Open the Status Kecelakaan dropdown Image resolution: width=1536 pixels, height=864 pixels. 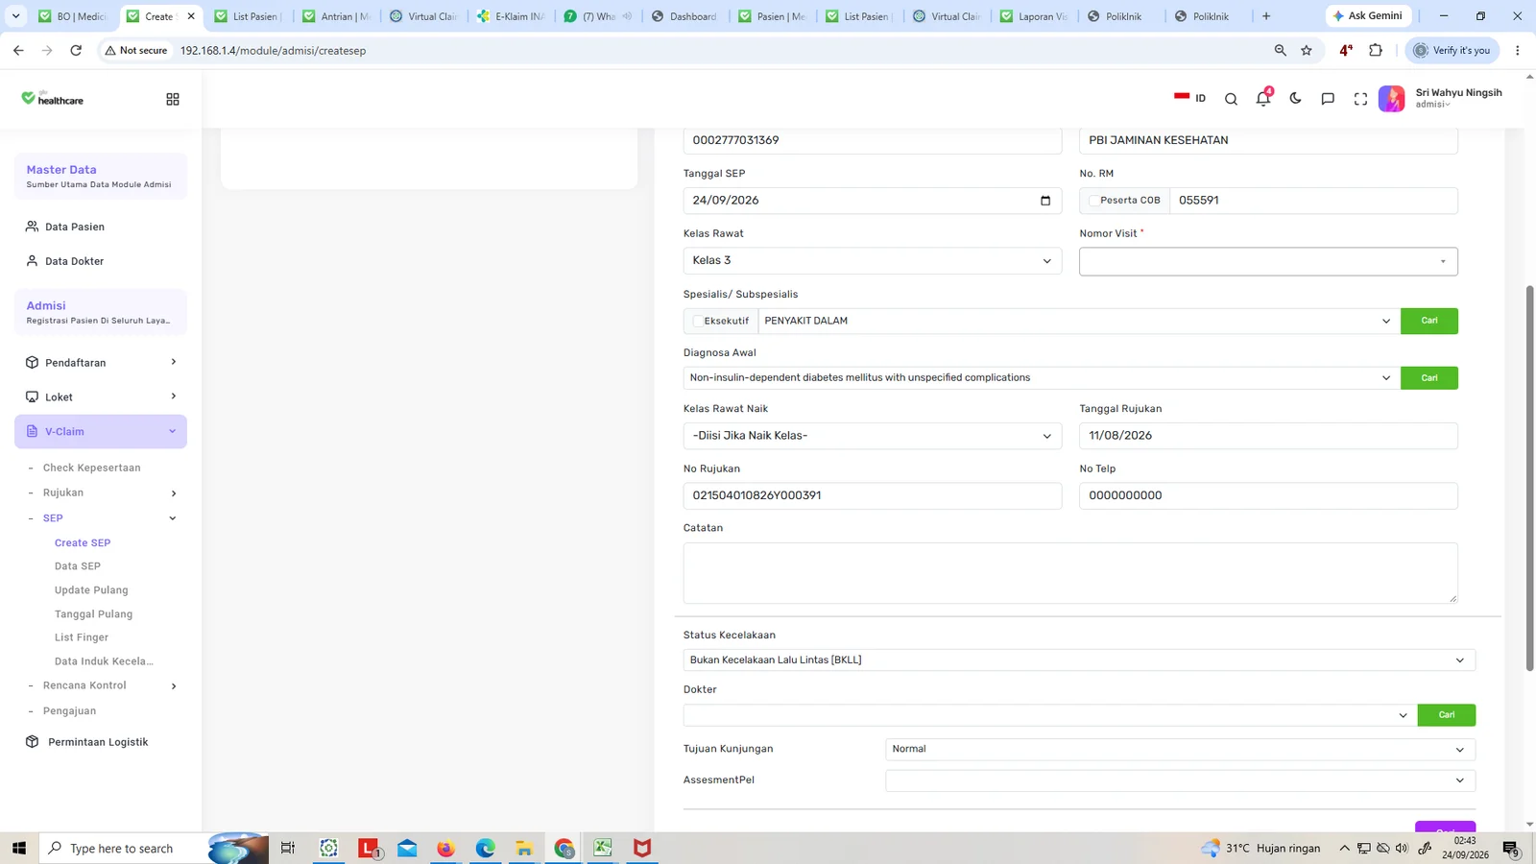pyautogui.click(x=1079, y=660)
